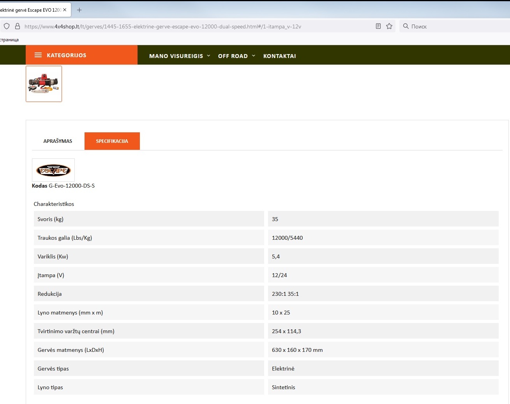The height and width of the screenshot is (404, 510).
Task: Click the Sintetinis rope type value
Action: pos(283,387)
